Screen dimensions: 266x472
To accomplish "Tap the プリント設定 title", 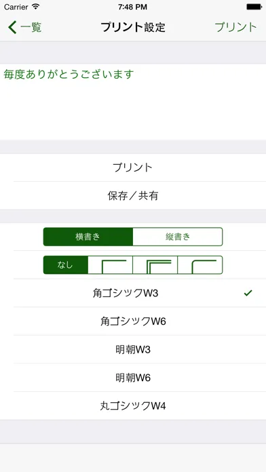I will 133,27.
